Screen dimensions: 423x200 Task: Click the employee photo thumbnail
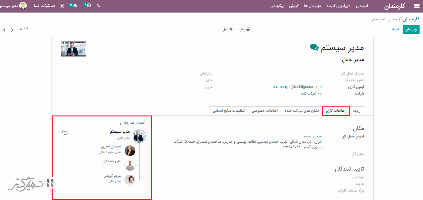click(73, 49)
